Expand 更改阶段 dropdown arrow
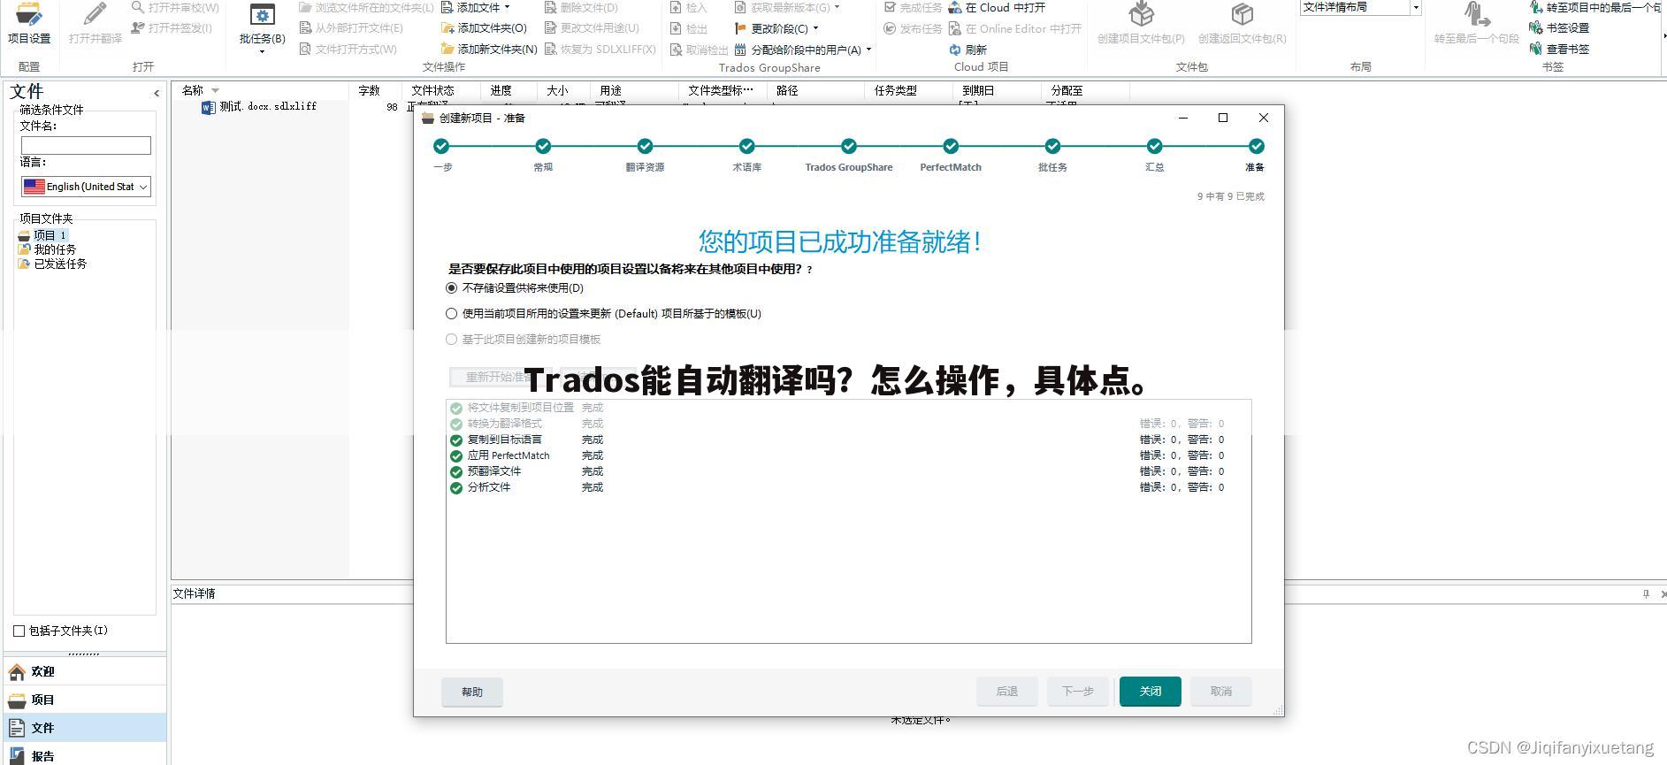 (x=815, y=28)
